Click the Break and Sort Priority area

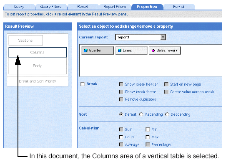click(x=38, y=81)
